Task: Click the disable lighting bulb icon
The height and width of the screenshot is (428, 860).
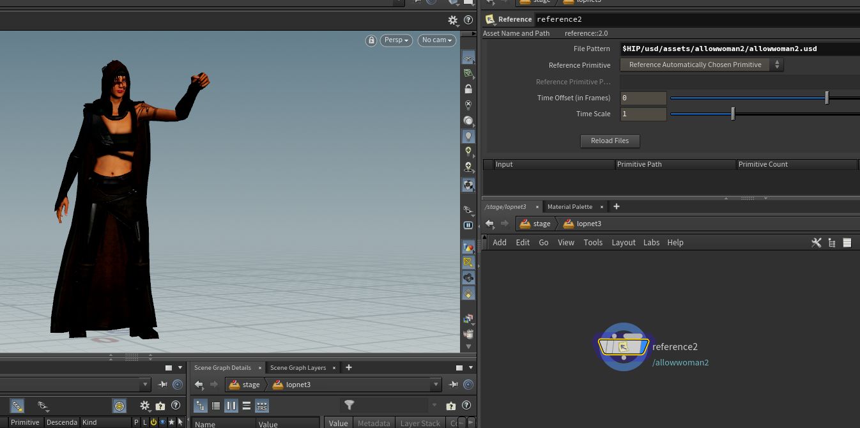Action: [x=468, y=105]
